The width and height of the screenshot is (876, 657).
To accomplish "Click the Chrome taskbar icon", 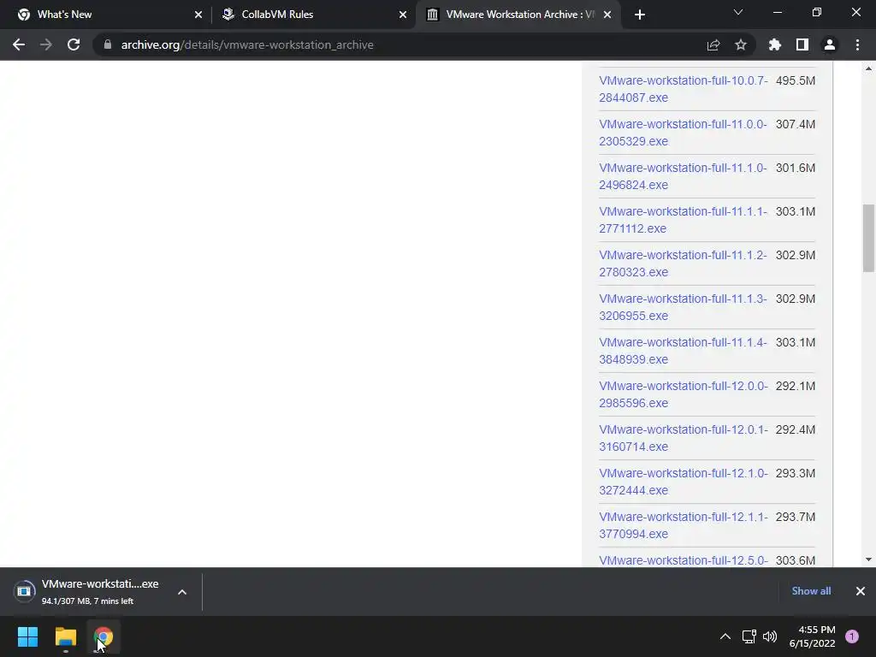I will 104,636.
